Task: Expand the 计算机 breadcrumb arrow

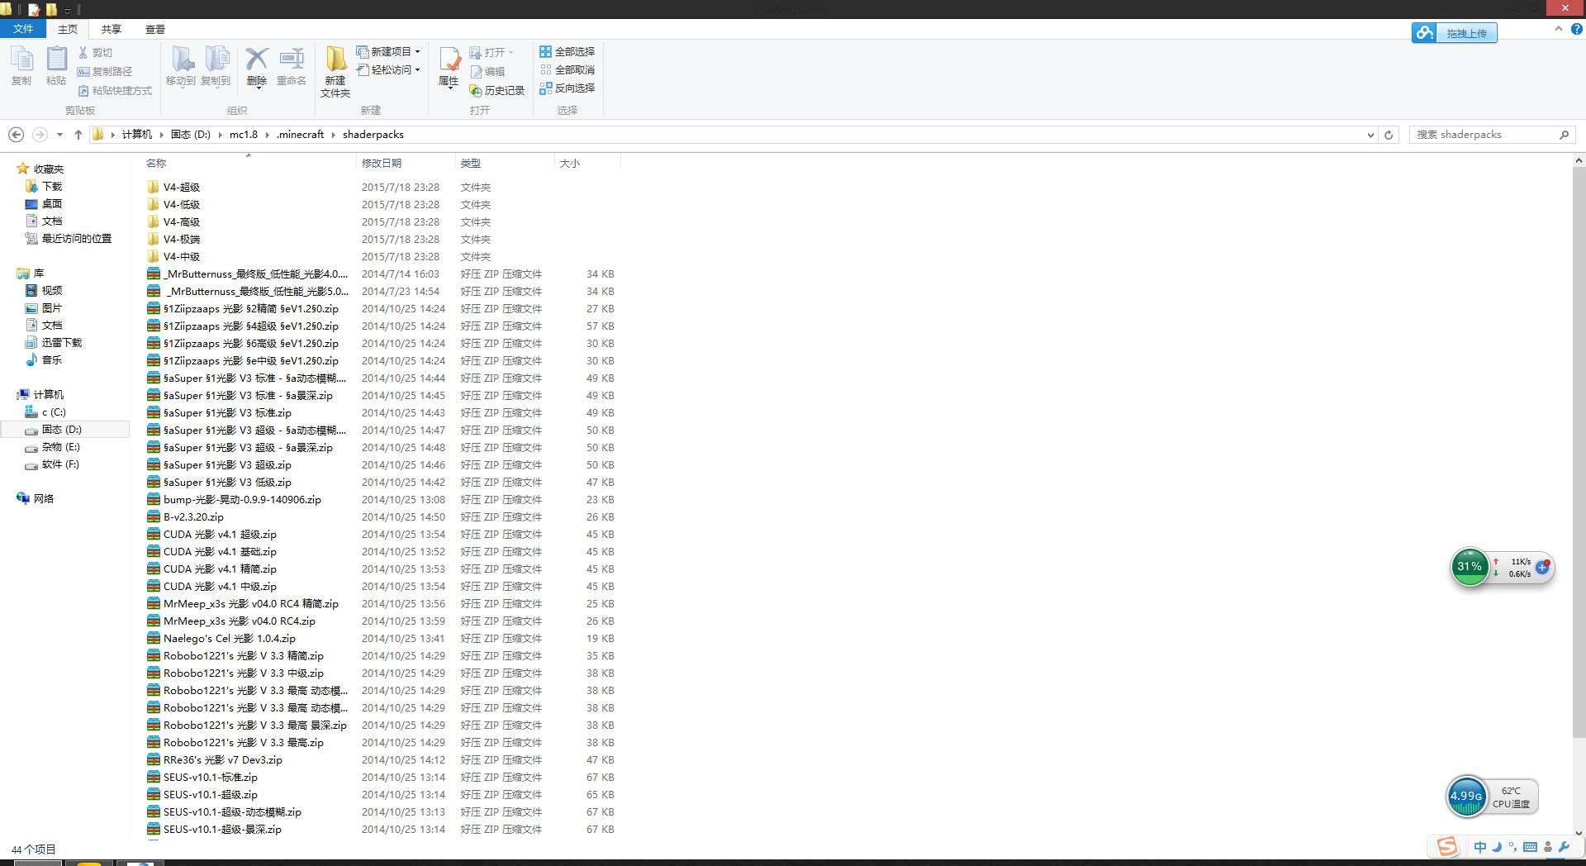Action: pos(161,135)
